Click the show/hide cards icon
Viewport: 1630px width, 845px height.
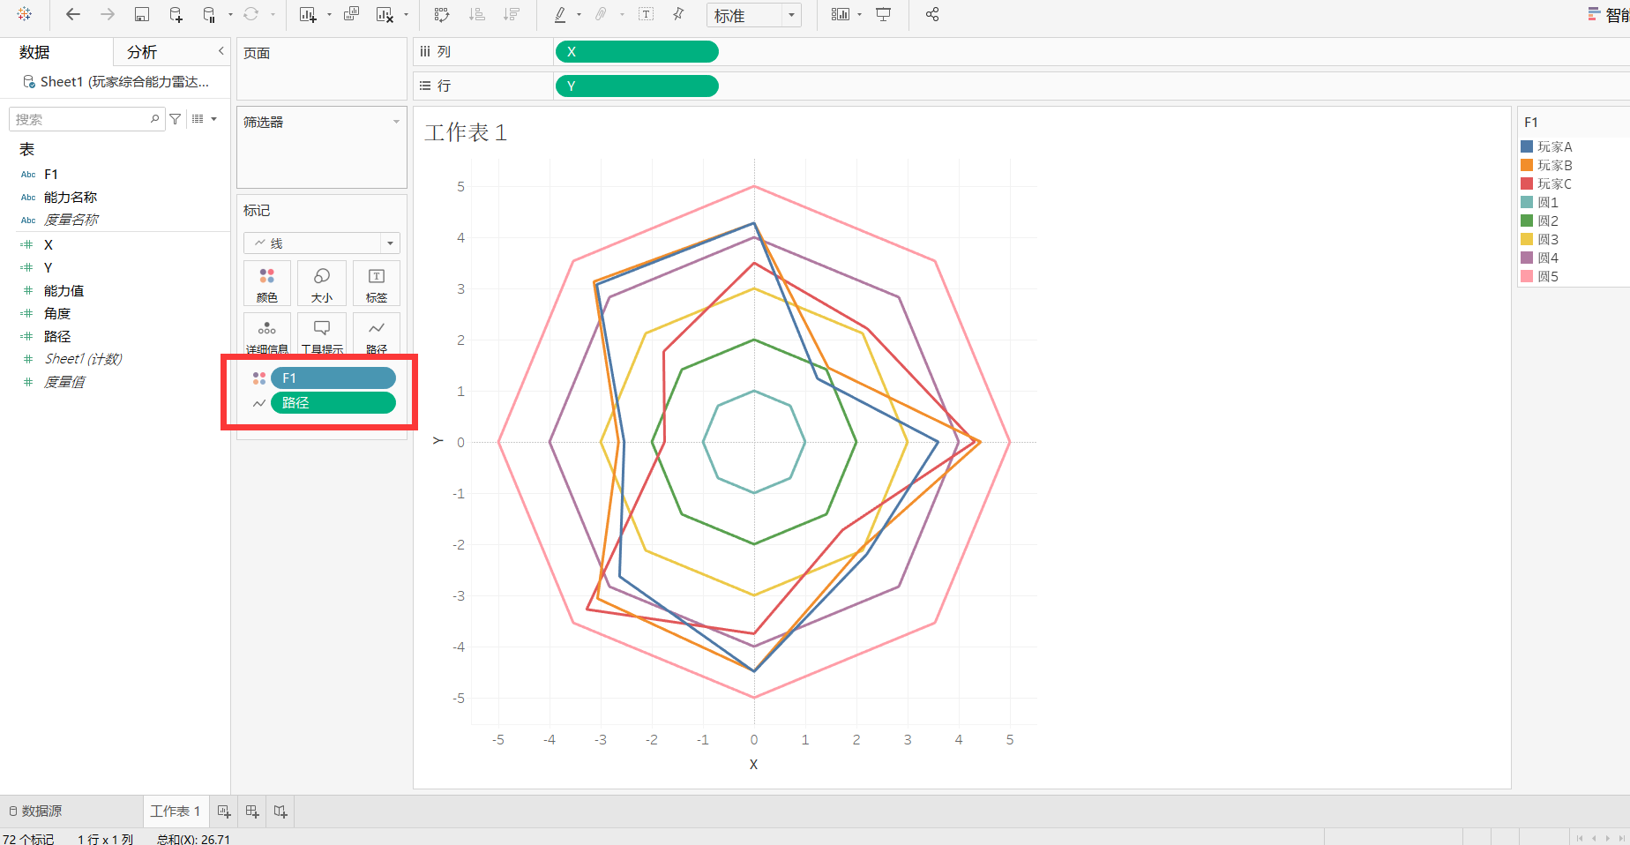click(841, 14)
